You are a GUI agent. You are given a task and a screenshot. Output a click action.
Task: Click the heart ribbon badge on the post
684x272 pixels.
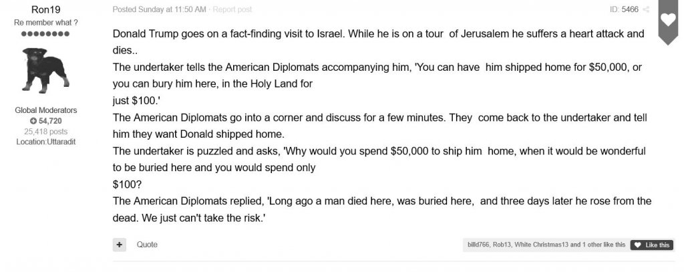point(668,21)
